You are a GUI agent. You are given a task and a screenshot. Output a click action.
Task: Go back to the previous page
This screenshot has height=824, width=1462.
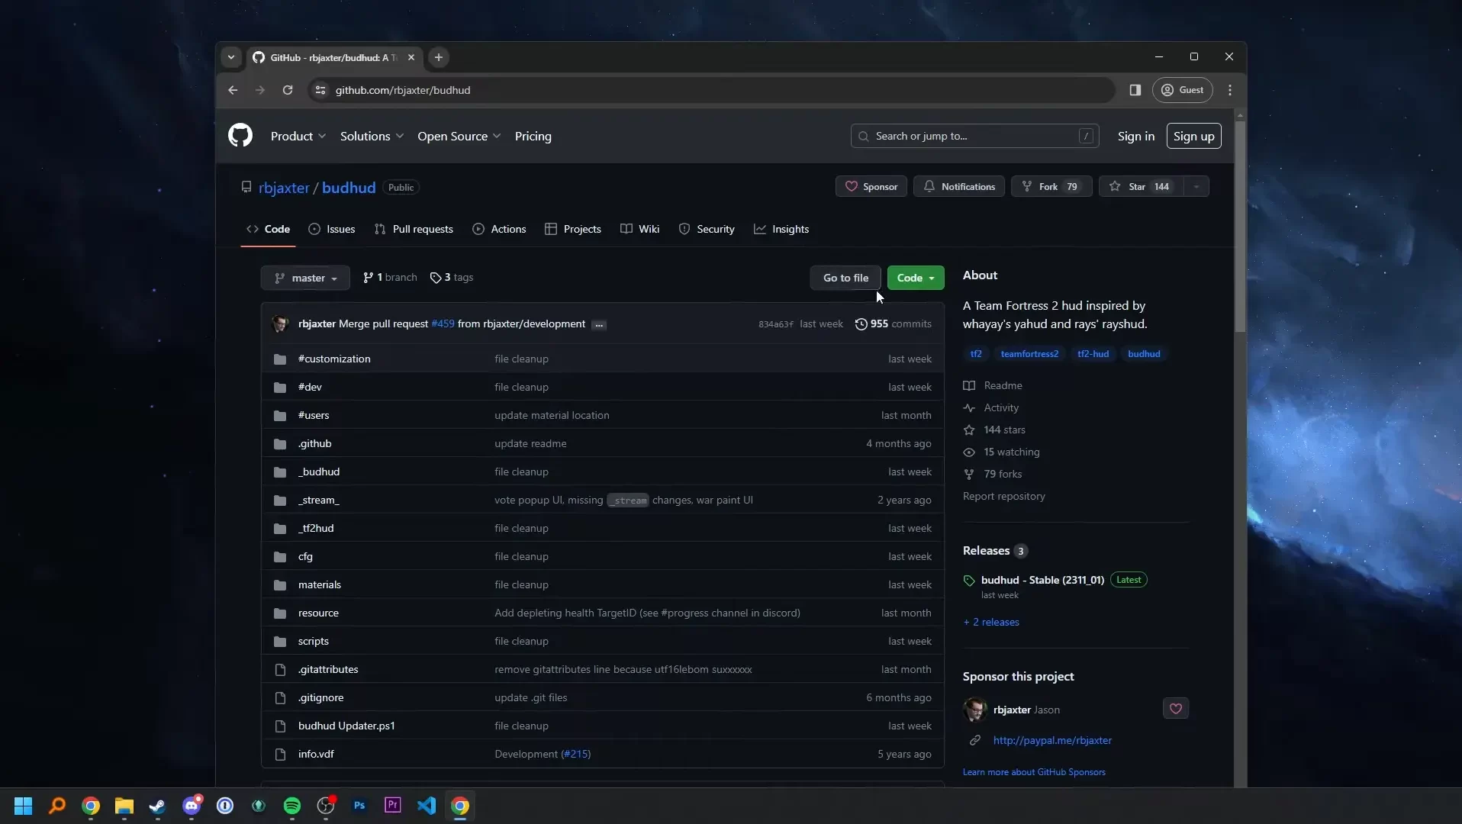click(233, 90)
